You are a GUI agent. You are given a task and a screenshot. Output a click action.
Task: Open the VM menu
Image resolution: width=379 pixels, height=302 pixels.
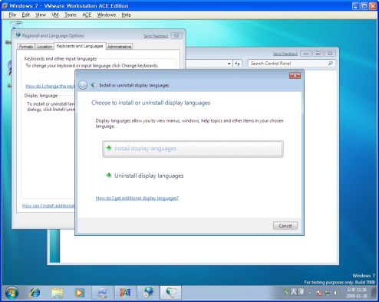(x=55, y=15)
